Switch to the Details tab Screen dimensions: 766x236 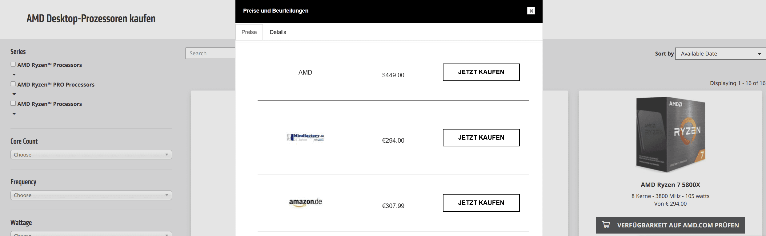click(x=278, y=32)
